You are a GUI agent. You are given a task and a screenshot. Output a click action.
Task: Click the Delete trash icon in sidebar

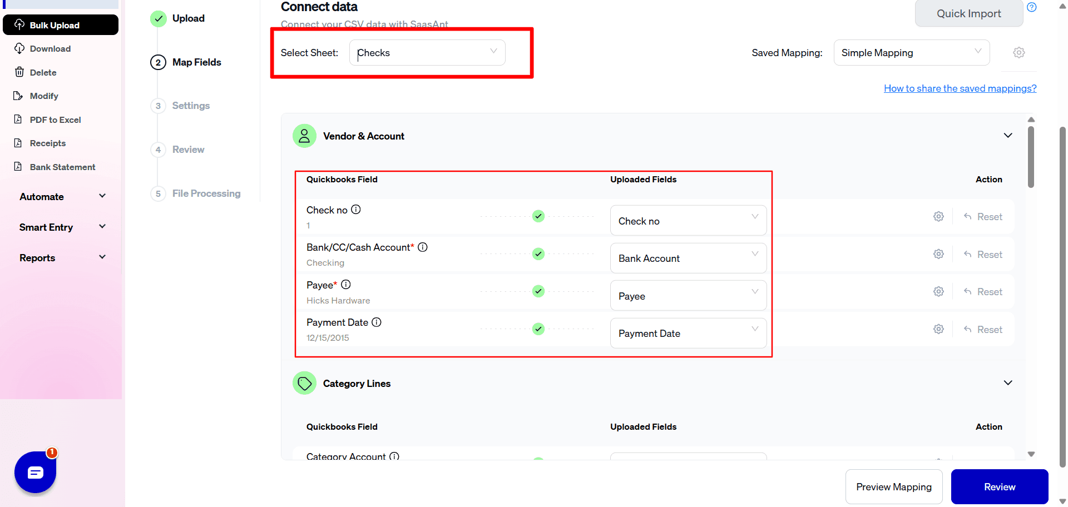[x=19, y=72]
